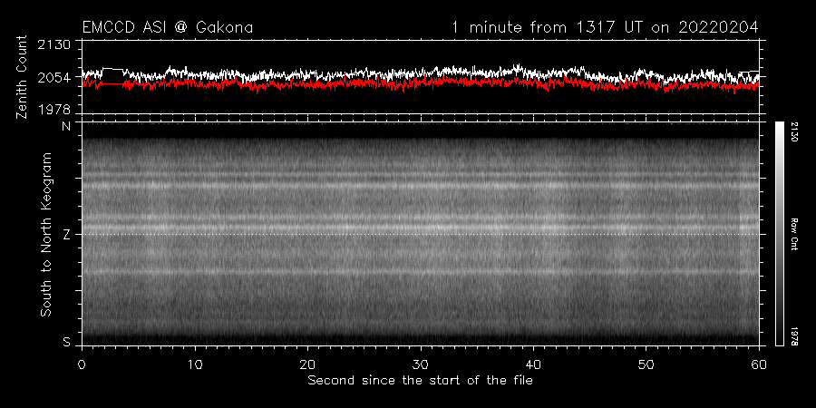Click the 'Zenith Count' axis label

click(x=22, y=77)
